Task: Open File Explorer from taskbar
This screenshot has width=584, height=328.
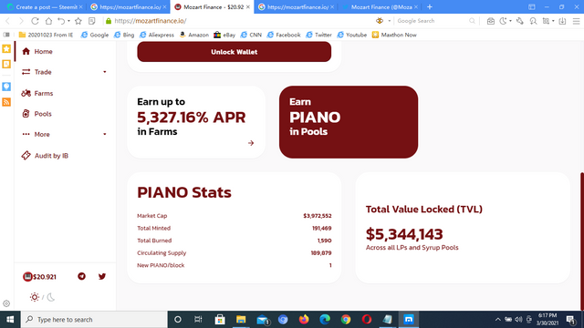Action: click(x=241, y=320)
